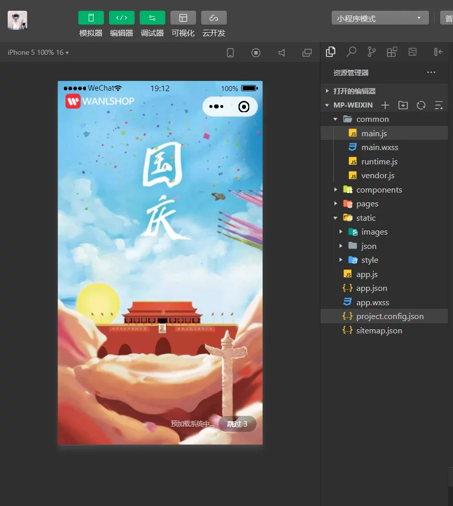Collapse all folders in explorer icon
The height and width of the screenshot is (506, 453).
(x=439, y=105)
